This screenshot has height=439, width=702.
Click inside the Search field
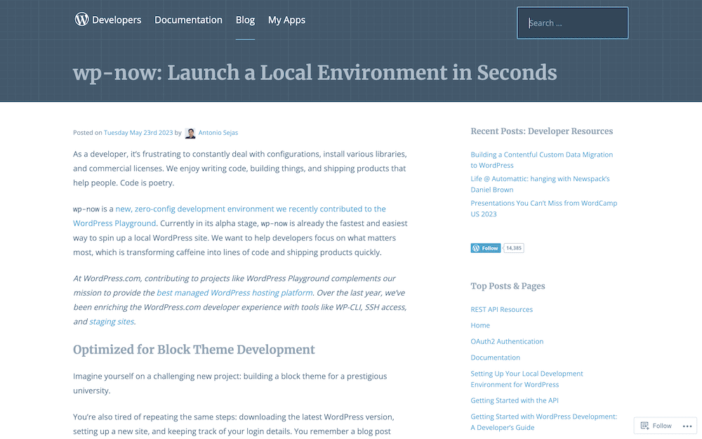(x=572, y=22)
